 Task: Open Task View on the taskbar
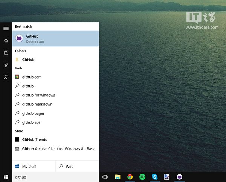coord(105,177)
